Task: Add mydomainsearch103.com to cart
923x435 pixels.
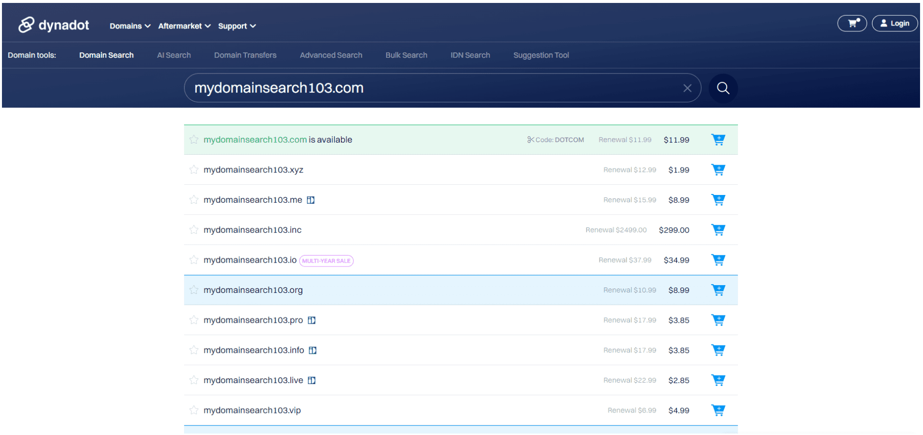Action: [x=718, y=140]
